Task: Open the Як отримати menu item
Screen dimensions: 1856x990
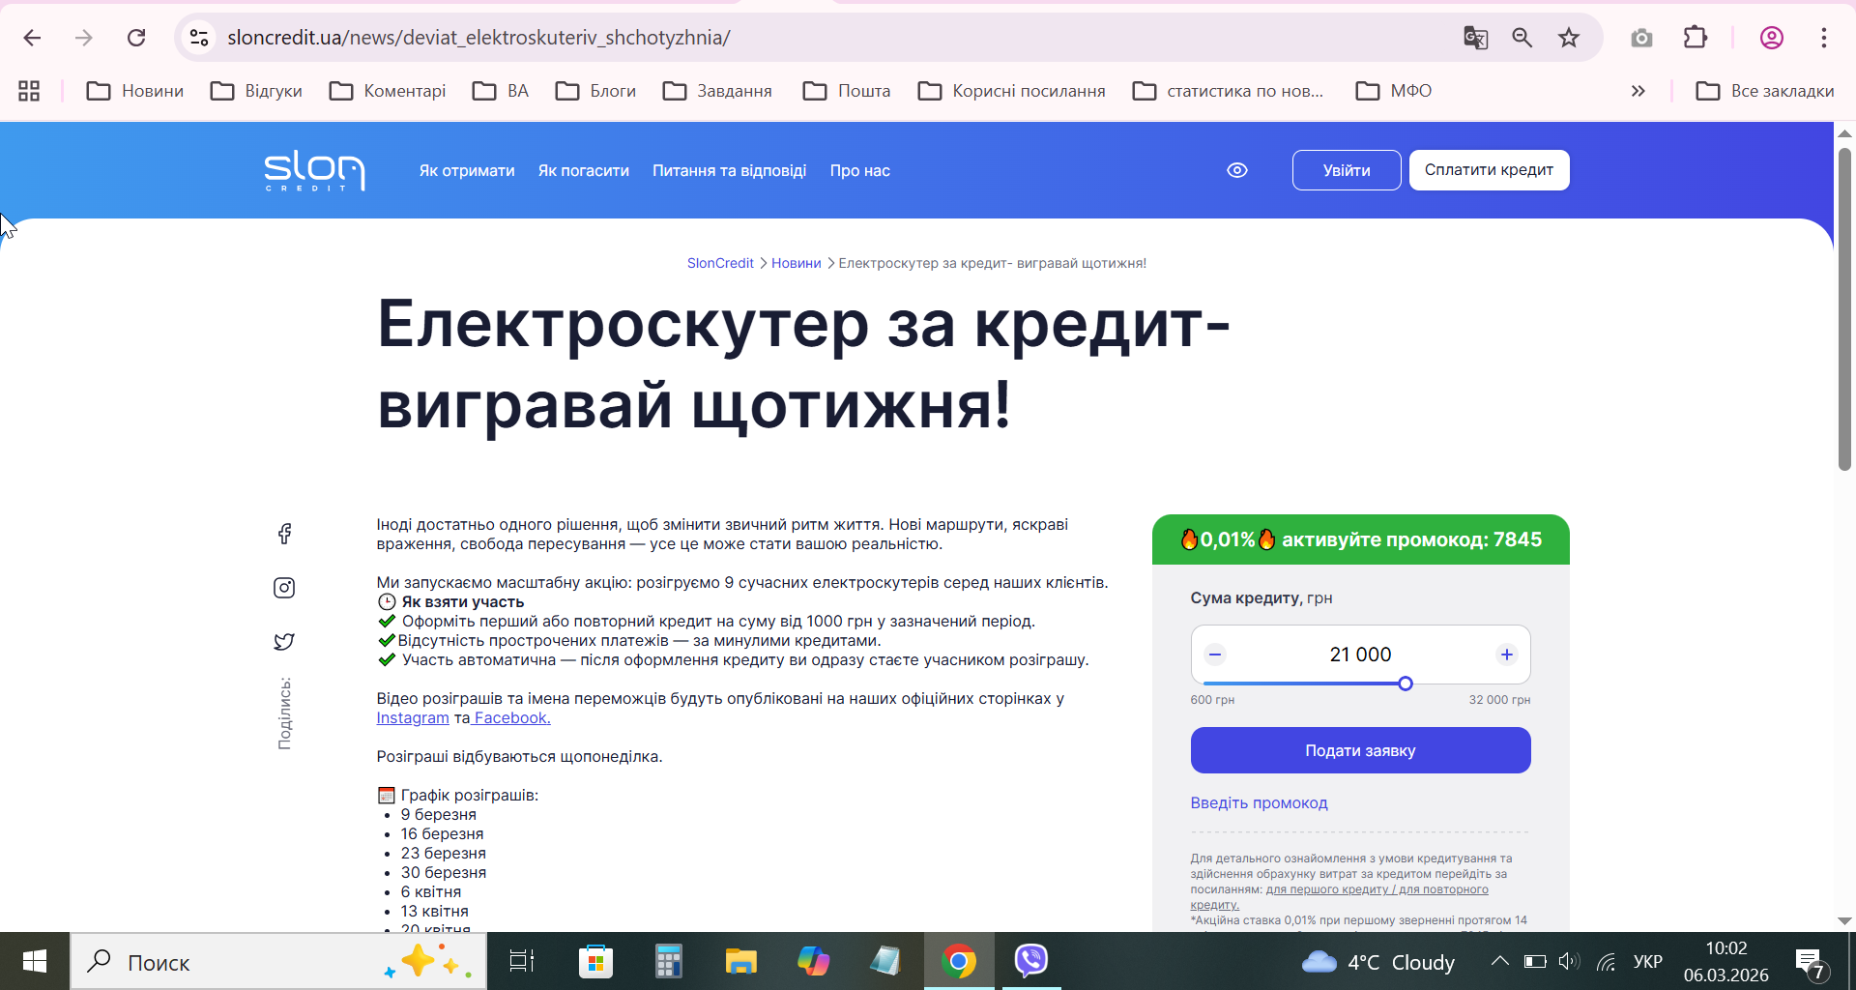Action: [467, 171]
